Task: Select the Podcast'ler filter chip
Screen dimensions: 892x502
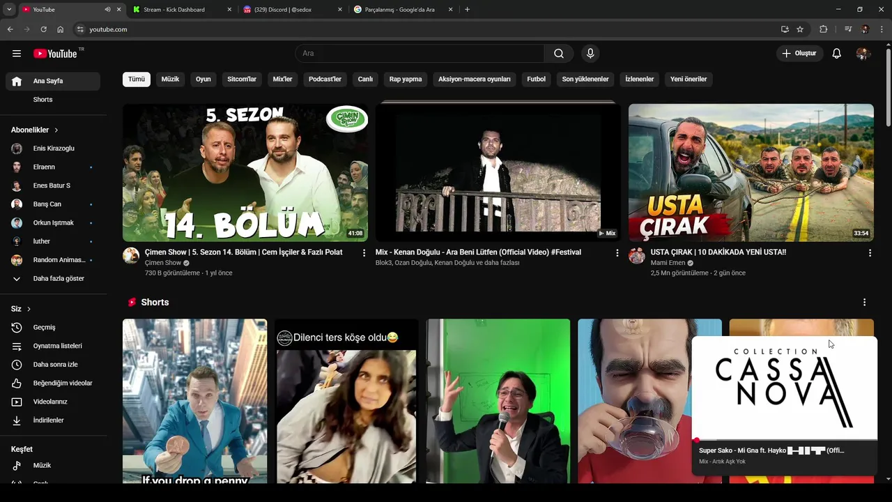Action: (325, 79)
